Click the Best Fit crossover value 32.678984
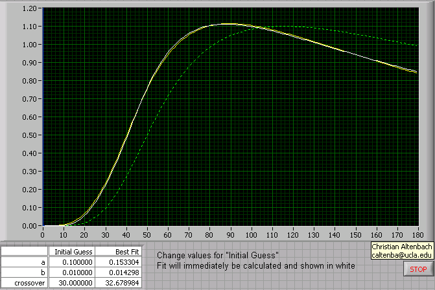The height and width of the screenshot is (290, 435). click(119, 283)
